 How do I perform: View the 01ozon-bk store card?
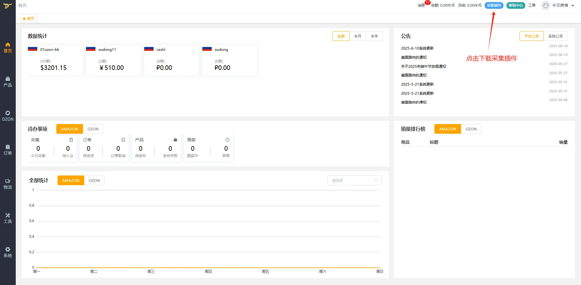tap(55, 60)
